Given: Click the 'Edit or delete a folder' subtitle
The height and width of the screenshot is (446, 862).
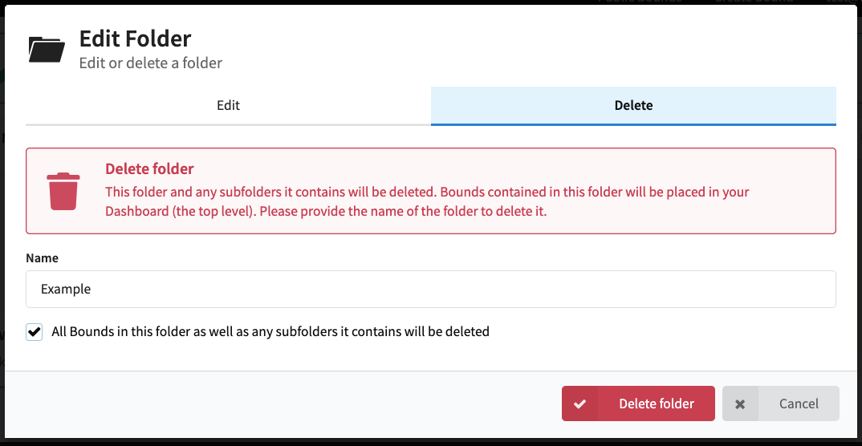Looking at the screenshot, I should point(151,63).
